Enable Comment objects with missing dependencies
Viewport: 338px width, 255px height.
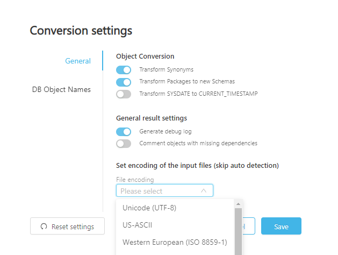(124, 143)
